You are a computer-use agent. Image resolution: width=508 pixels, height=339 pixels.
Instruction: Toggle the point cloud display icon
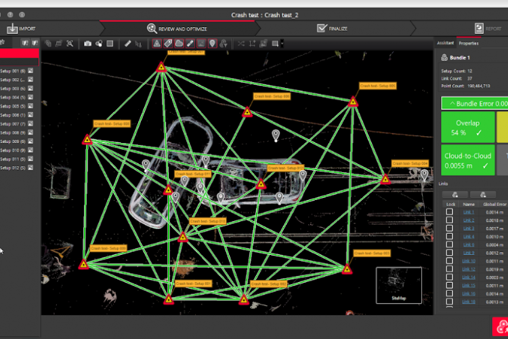(179, 43)
